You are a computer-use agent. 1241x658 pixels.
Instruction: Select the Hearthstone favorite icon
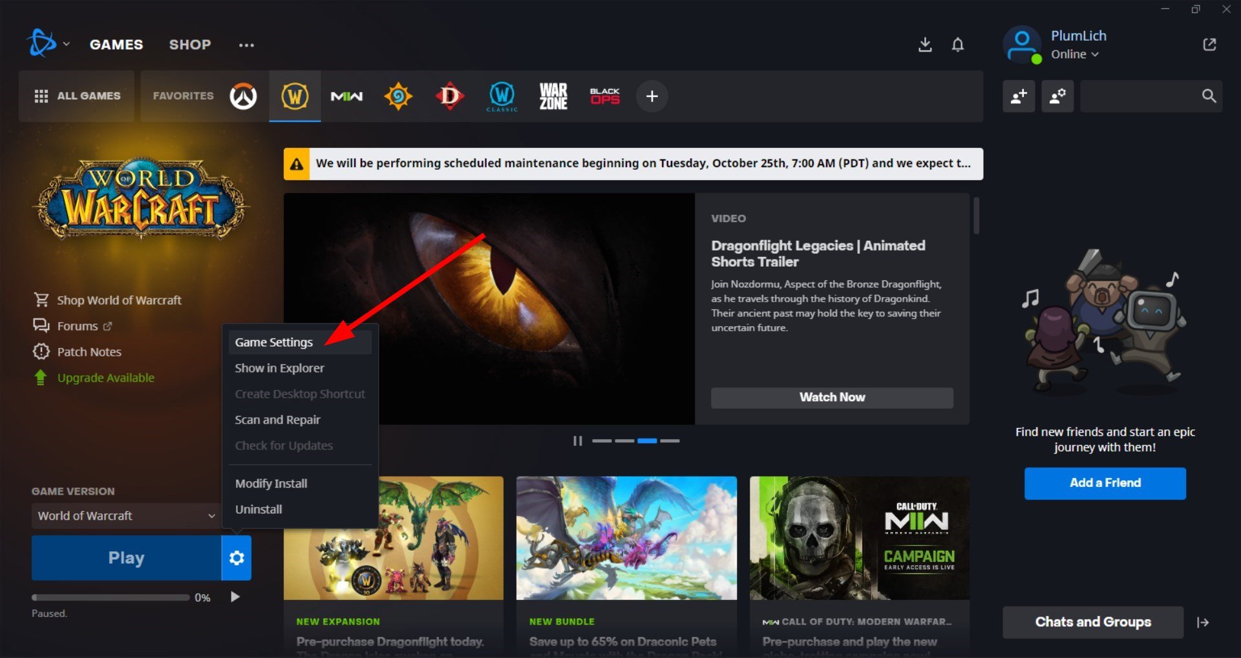[x=398, y=96]
